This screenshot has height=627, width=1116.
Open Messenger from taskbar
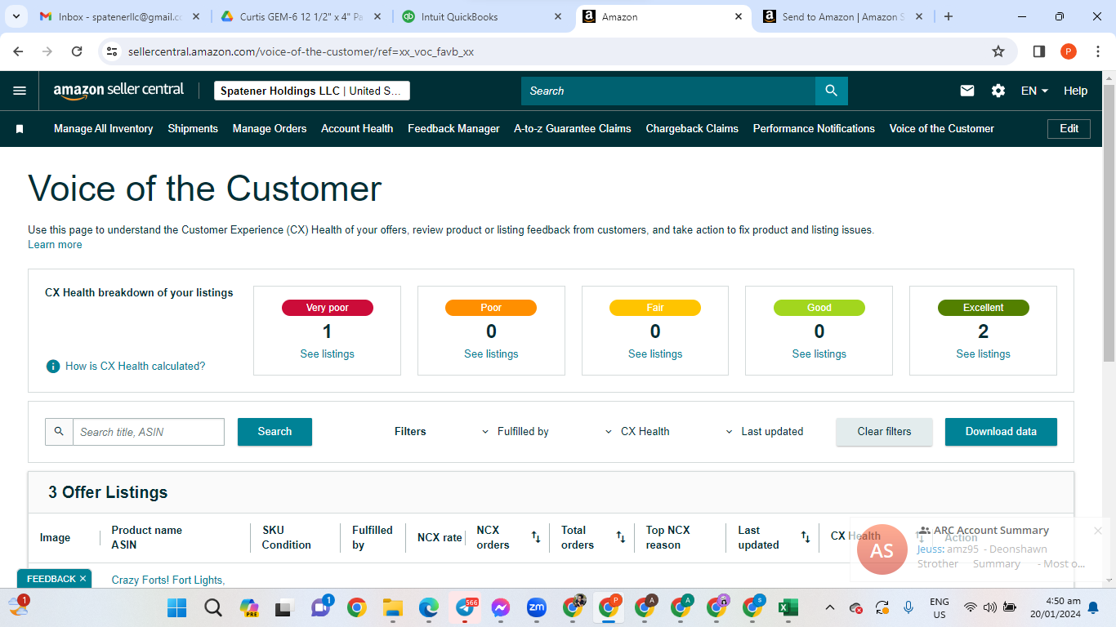click(501, 607)
